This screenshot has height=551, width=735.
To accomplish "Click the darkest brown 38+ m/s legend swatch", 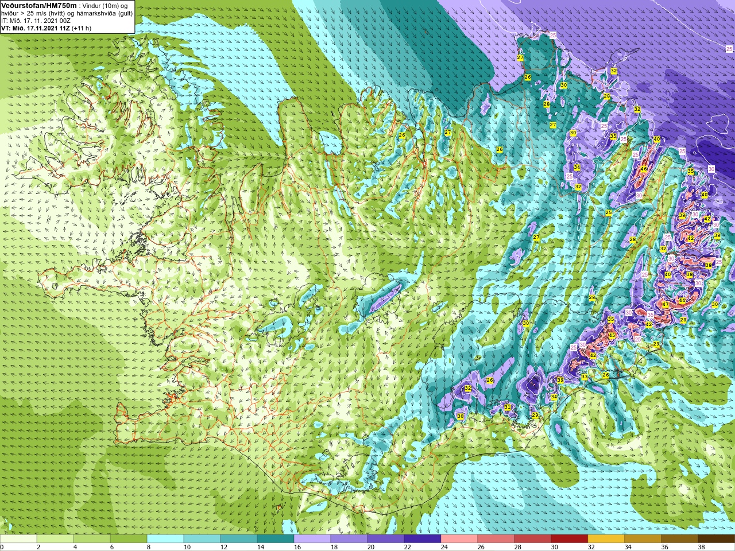I will [717, 539].
